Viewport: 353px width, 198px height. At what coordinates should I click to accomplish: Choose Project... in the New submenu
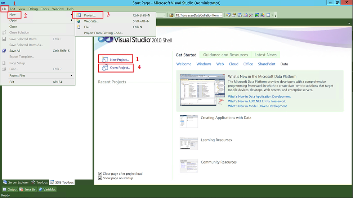(x=115, y=15)
